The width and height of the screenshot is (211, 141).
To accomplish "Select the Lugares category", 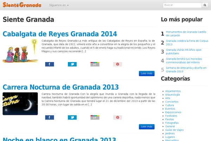I will (170, 137).
